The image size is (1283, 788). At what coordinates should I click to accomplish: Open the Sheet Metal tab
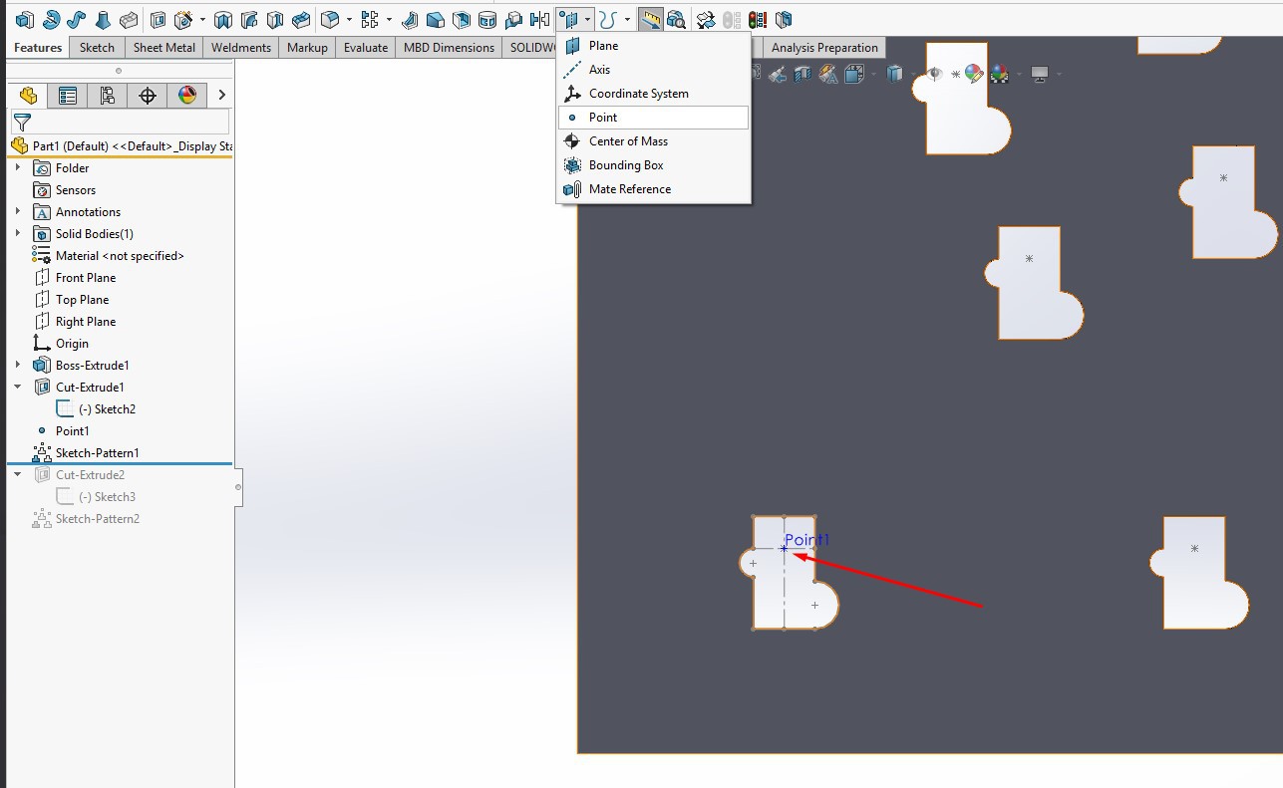point(164,48)
